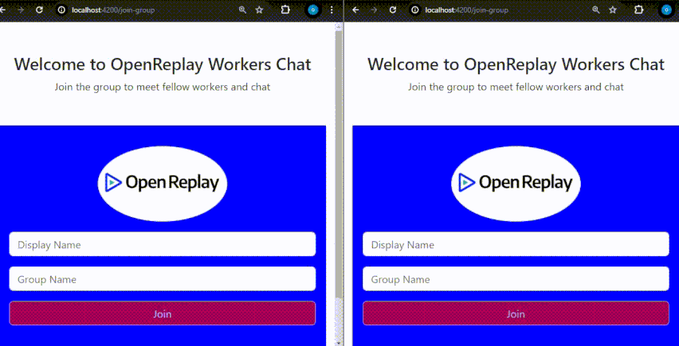The image size is (679, 346).
Task: Click the 'Welcome to OpenReplay Workers Chat' heading on right
Action: tap(516, 64)
